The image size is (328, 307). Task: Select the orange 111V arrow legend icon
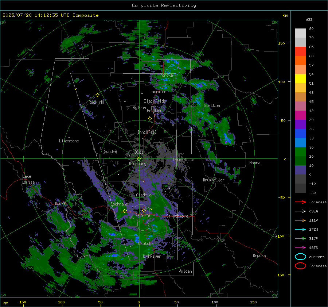300,220
